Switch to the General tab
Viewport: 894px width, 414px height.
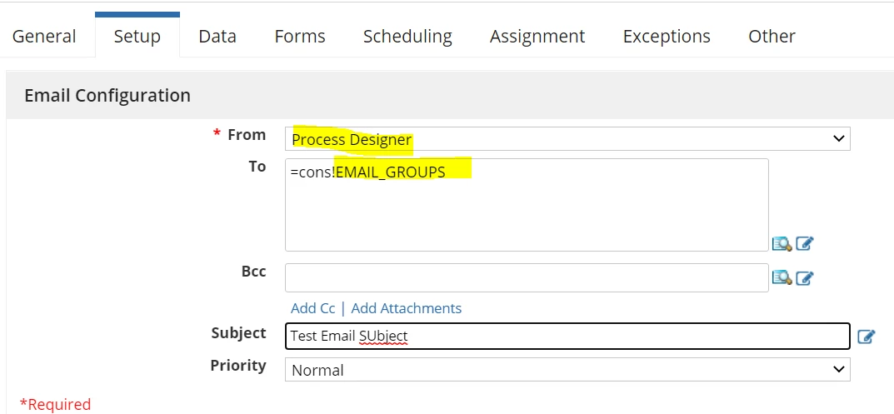click(44, 36)
